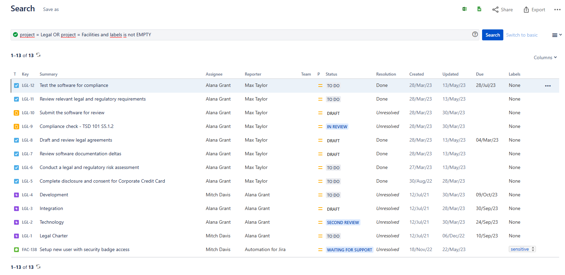This screenshot has width=565, height=275.
Task: Sort by the Status column header
Action: pyautogui.click(x=331, y=74)
